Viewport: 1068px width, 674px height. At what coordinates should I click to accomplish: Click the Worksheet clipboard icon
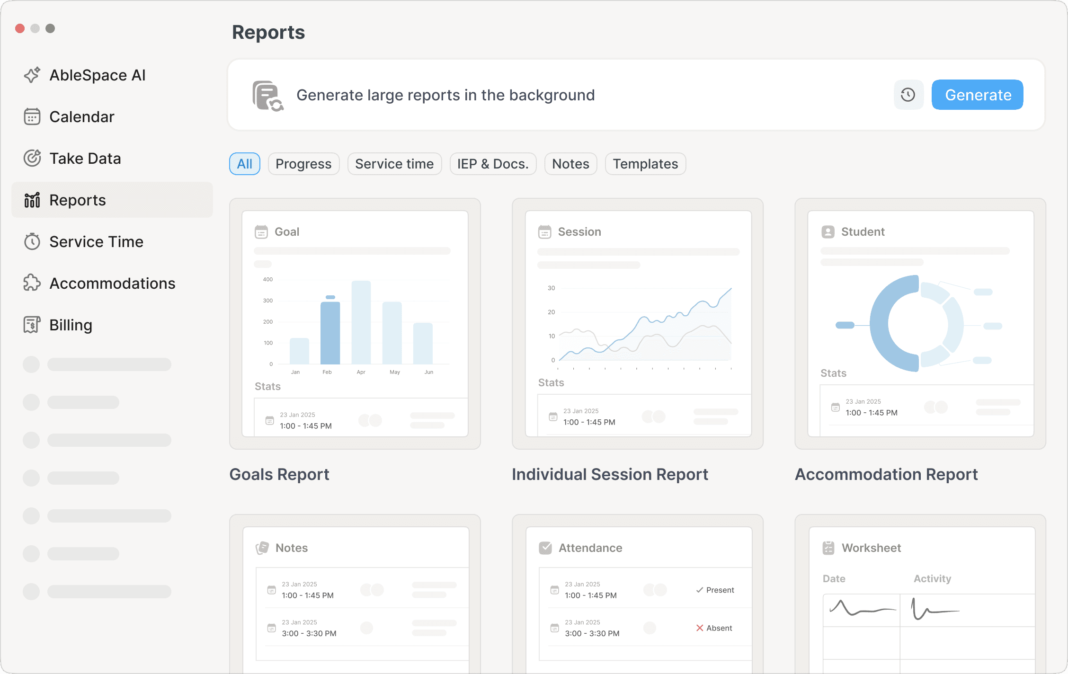(x=828, y=548)
